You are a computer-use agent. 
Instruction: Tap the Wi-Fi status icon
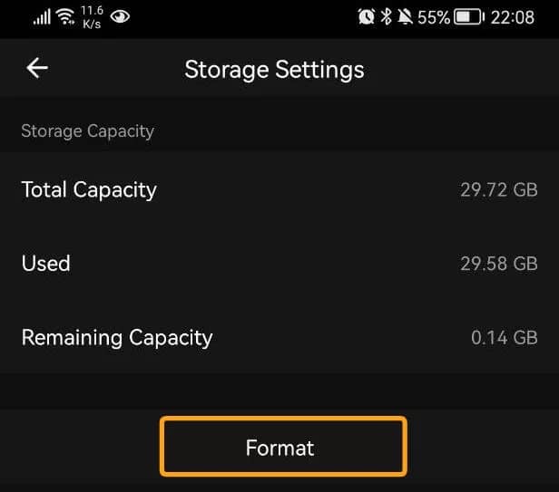click(66, 16)
